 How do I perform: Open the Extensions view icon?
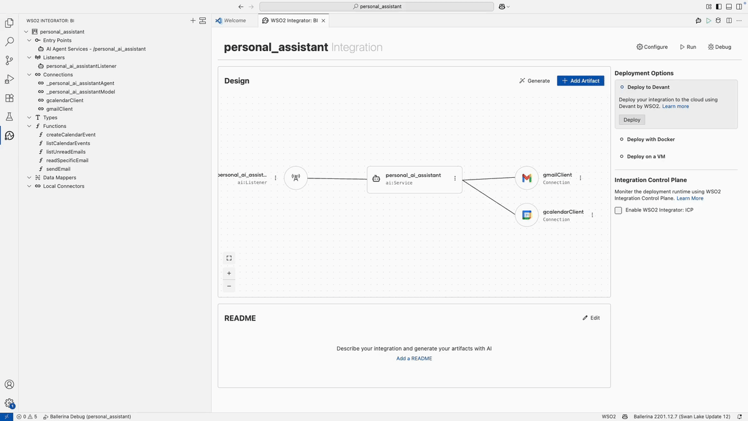9,98
